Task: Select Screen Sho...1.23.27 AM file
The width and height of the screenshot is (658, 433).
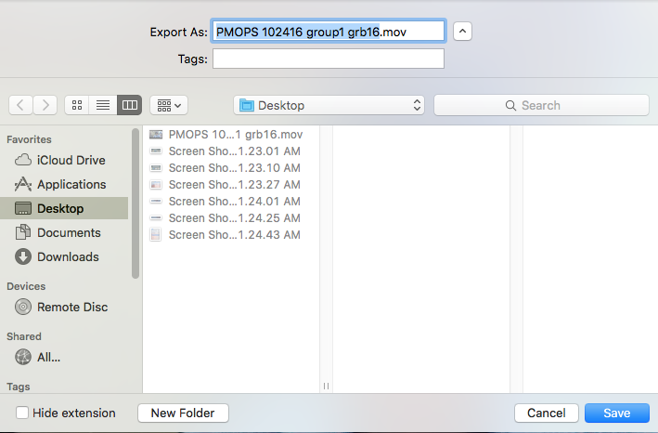Action: point(231,185)
